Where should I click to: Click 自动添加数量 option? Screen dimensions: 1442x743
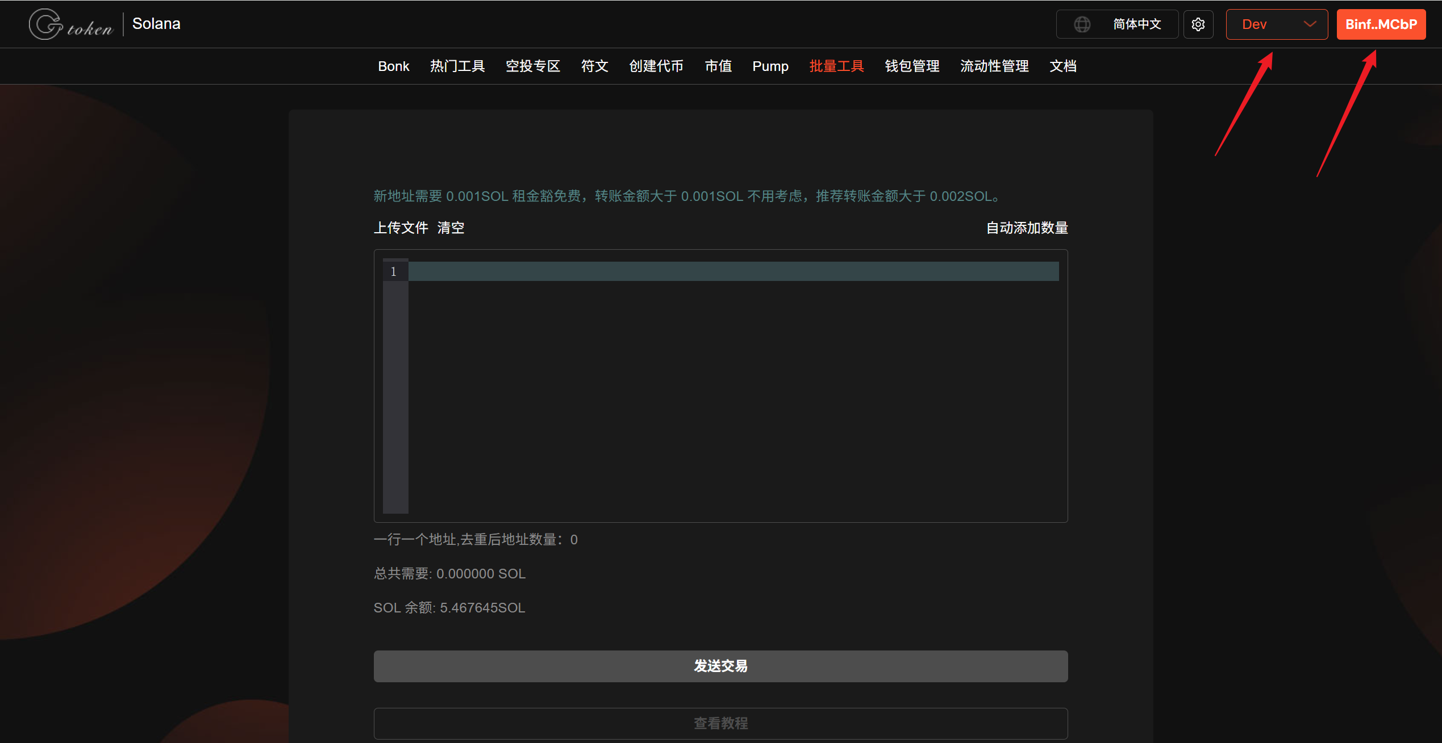(x=1026, y=228)
